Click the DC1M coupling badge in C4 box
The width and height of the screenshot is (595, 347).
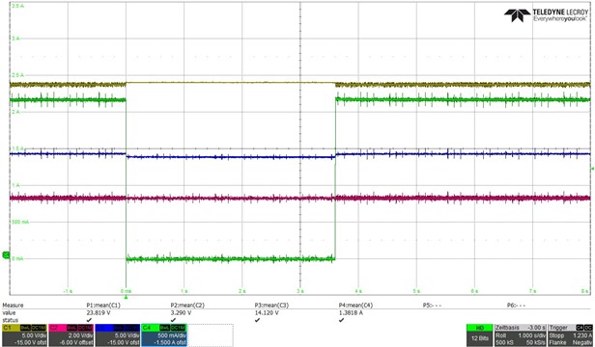[179, 328]
